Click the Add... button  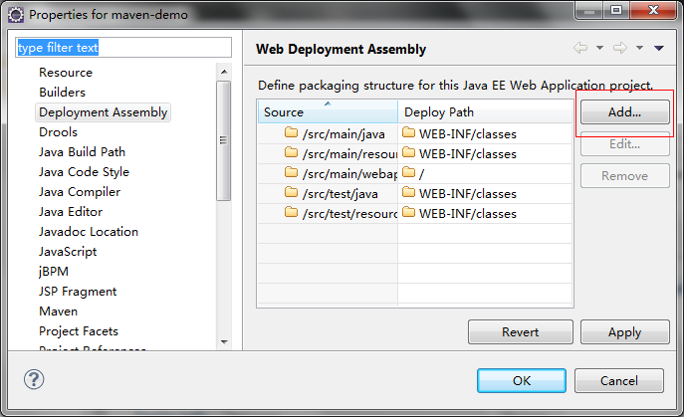click(624, 112)
